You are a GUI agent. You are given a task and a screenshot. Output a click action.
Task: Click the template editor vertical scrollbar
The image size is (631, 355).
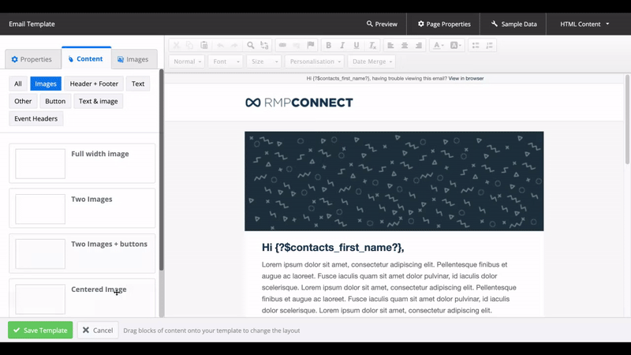(x=627, y=120)
